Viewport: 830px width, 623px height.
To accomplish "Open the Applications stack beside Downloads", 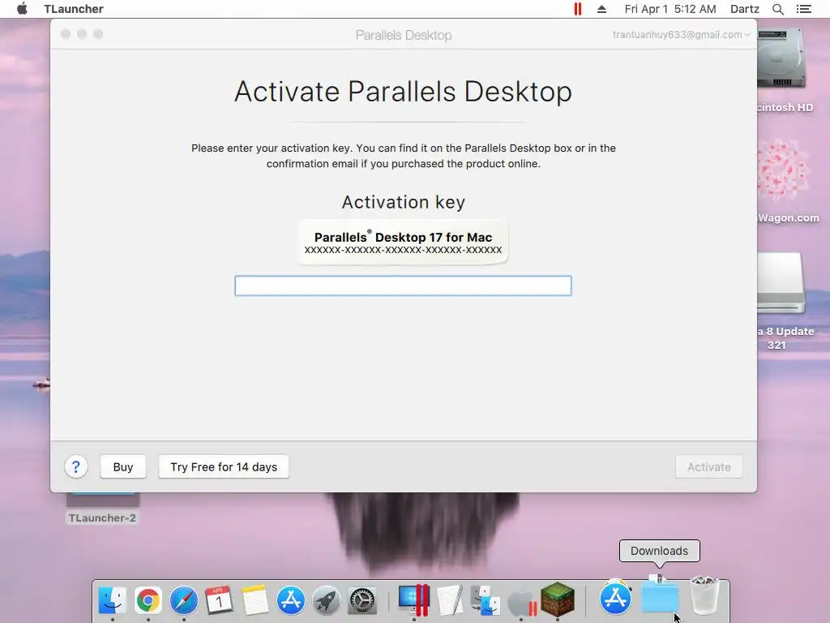I will point(615,598).
